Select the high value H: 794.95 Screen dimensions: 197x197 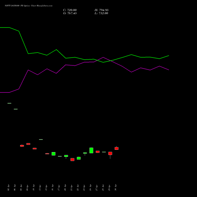click(x=101, y=10)
